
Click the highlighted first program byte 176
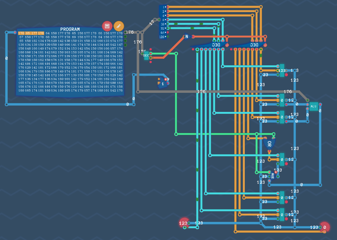(x=21, y=33)
